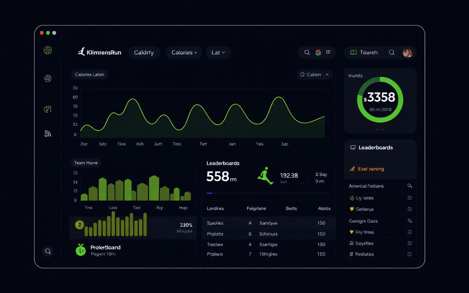Click the yellow heart beside Fiy Itnes
Screen dimensions: 469x293
[x=352, y=232]
